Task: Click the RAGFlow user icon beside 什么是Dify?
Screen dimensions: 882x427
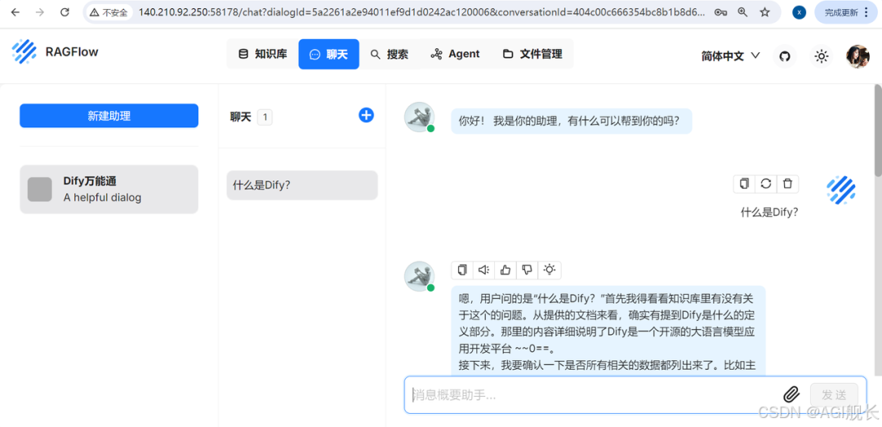Action: pos(841,189)
